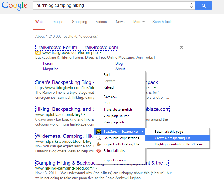The image size is (224, 182).
Task: Select Create a prospecting list
Action: click(177, 138)
